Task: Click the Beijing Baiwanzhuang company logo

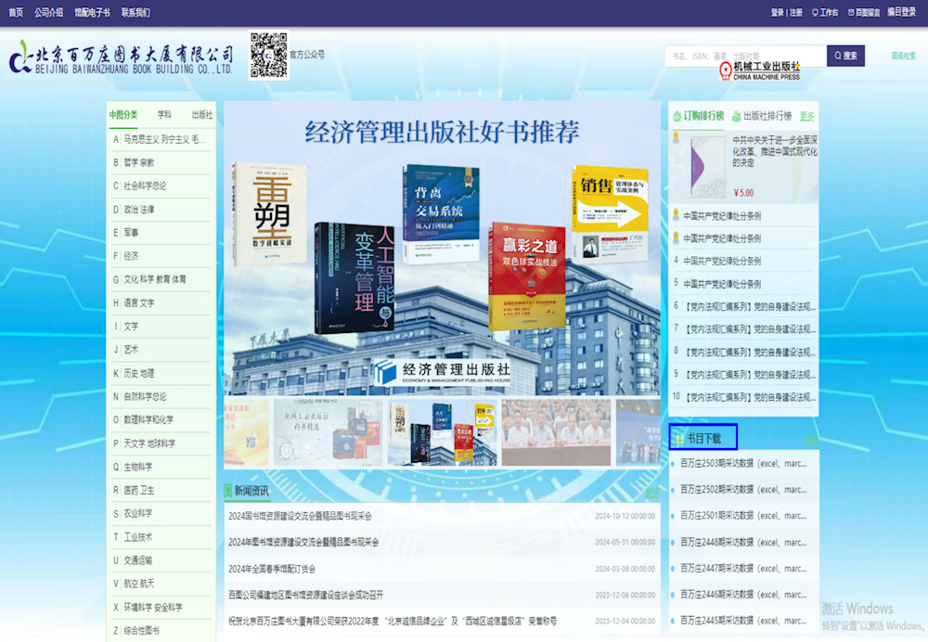Action: 121,57
